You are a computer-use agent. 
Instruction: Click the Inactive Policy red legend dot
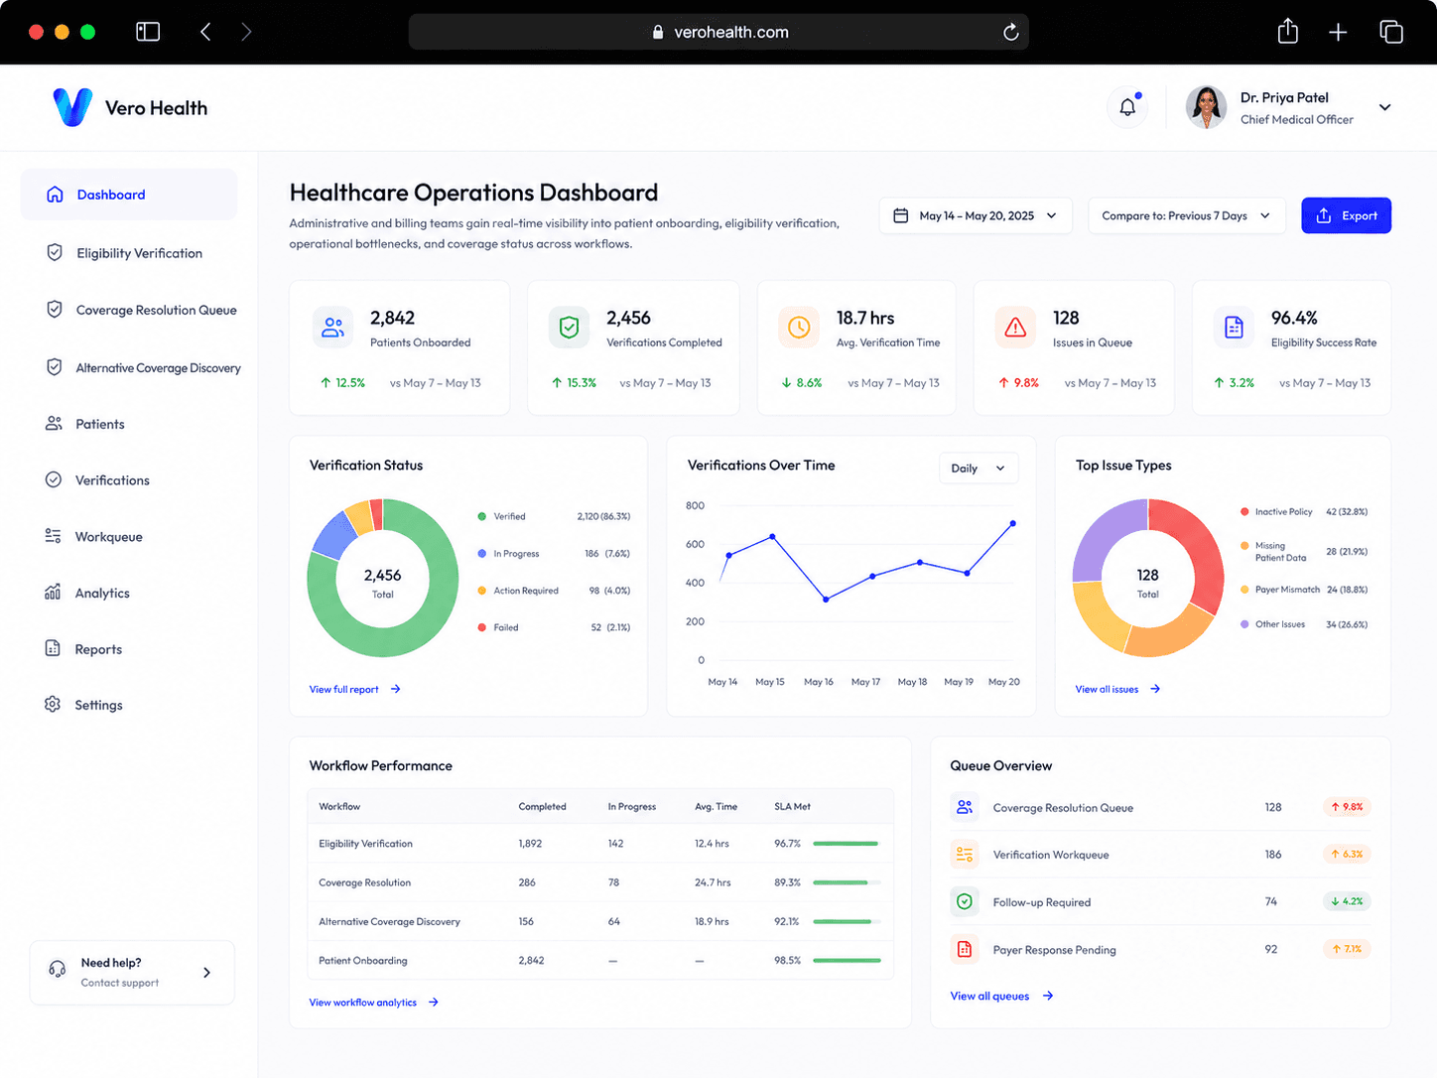1244,511
